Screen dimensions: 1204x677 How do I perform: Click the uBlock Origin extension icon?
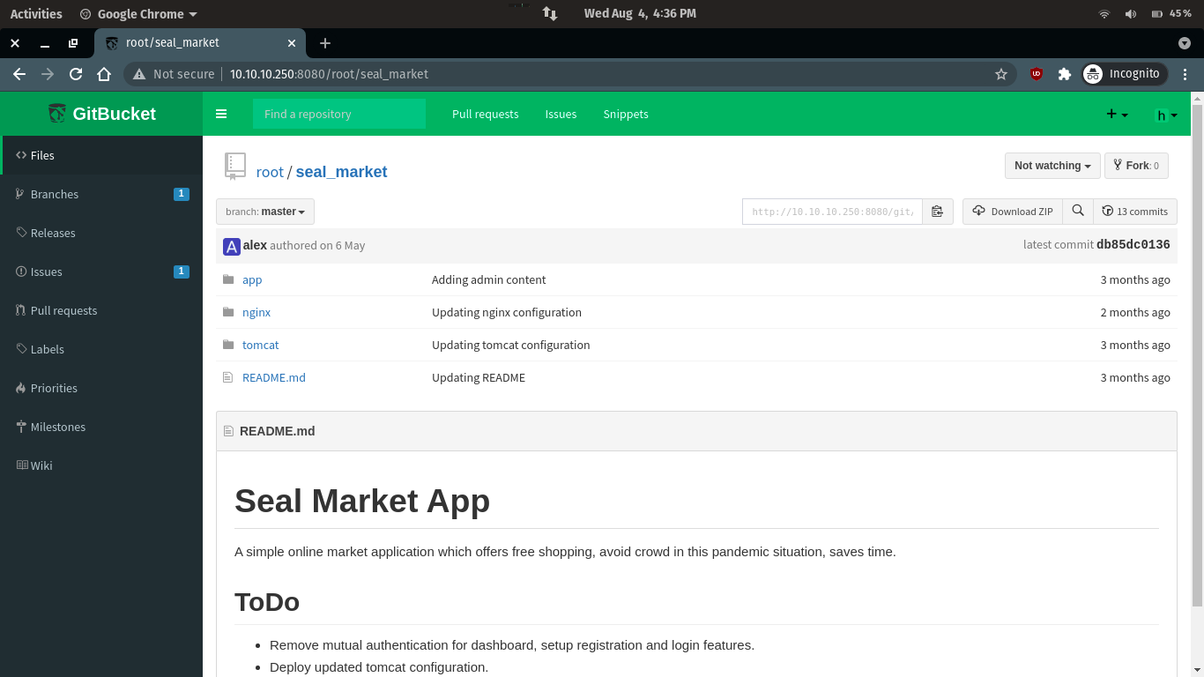point(1037,74)
